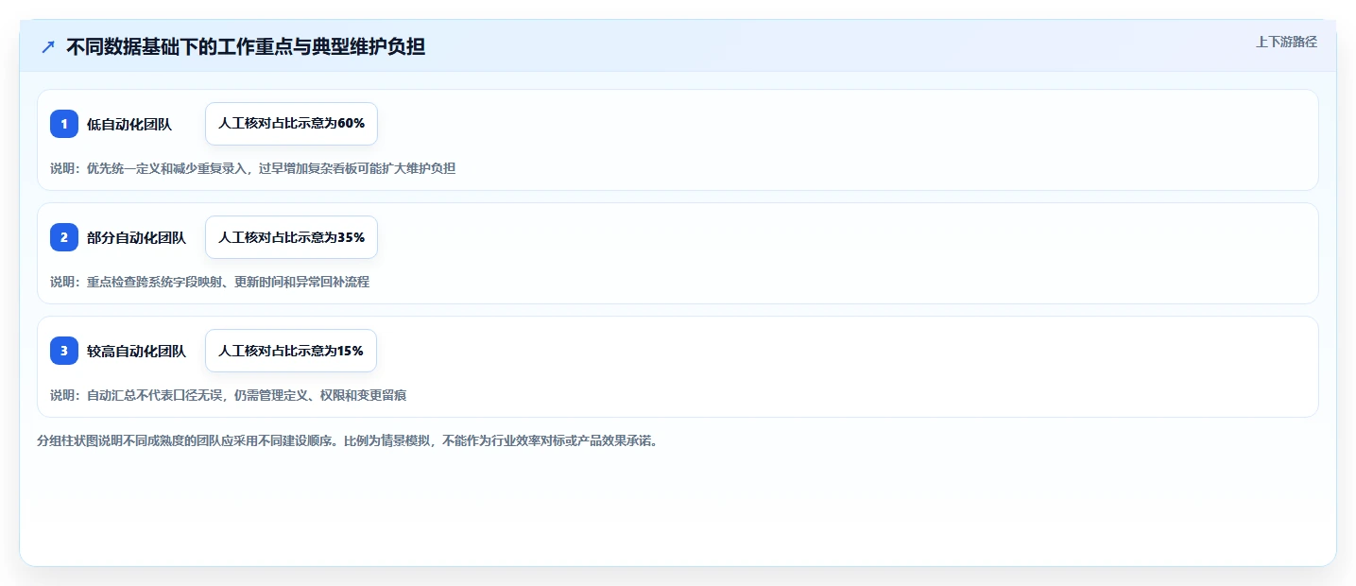1356x586 pixels.
Task: Click the title 不同数据基础下的工作重点与典型维护负担
Action: [246, 46]
